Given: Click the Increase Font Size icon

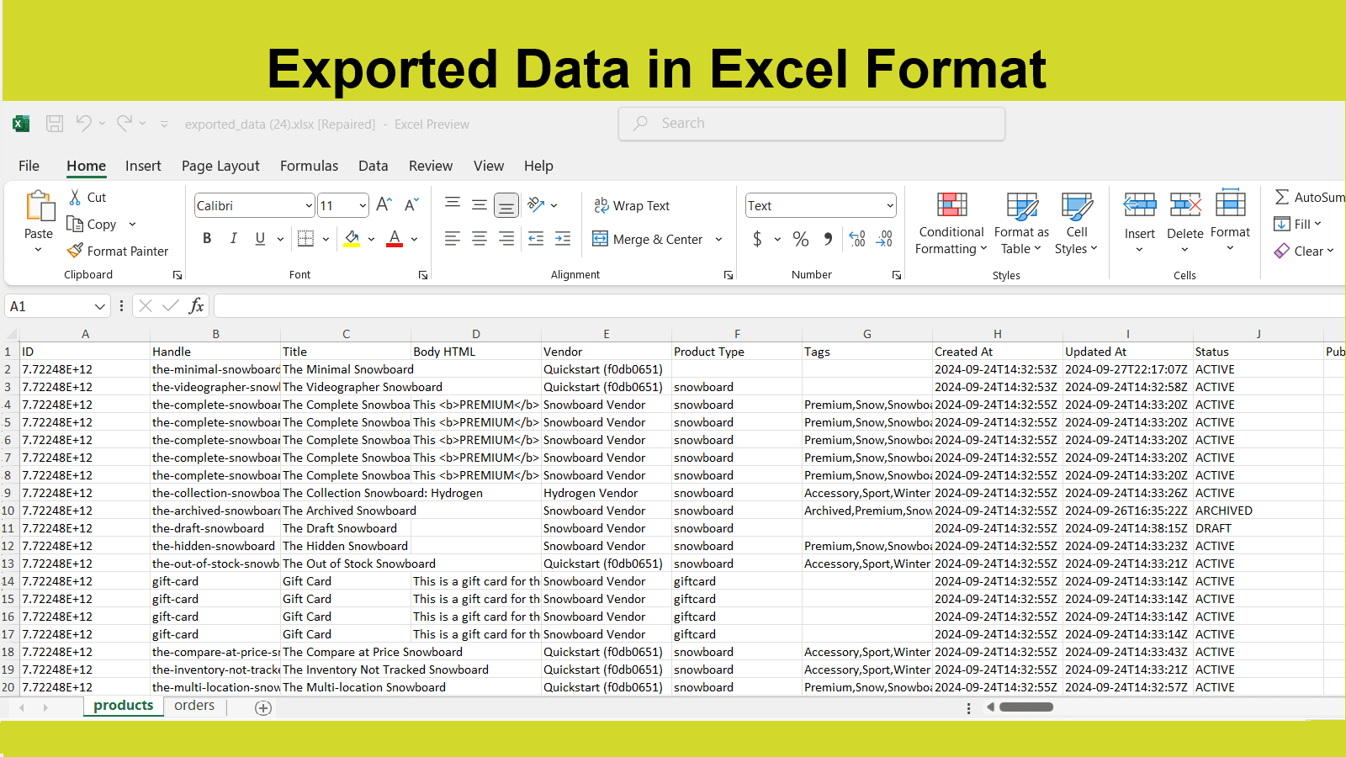Looking at the screenshot, I should [x=384, y=204].
